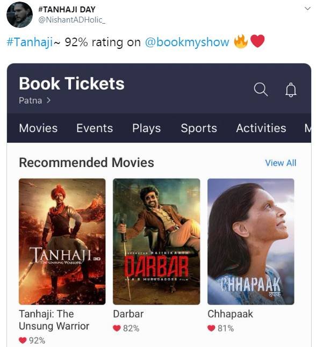
Task: Open the Chhapaak movie poster
Action: point(250,241)
